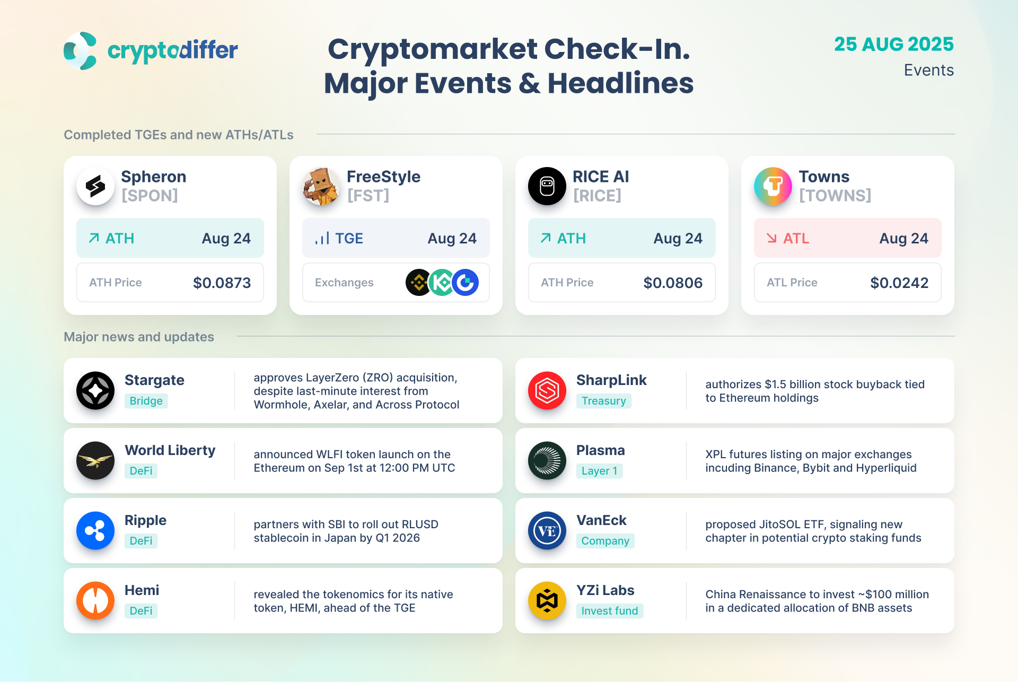Click the Towns ATL Aug 24 badge

847,238
